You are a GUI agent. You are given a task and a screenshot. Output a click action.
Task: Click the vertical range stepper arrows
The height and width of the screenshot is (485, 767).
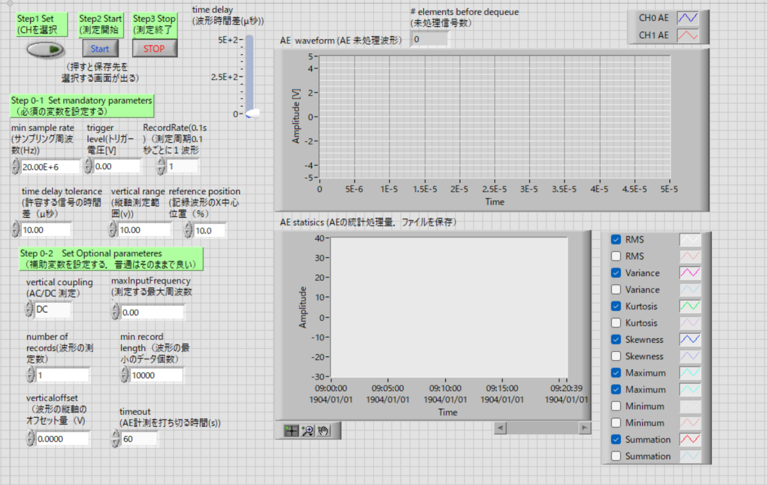113,230
